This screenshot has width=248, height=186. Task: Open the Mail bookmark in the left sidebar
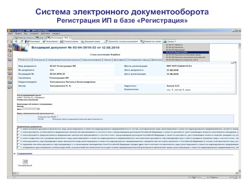pyautogui.click(x=10, y=42)
